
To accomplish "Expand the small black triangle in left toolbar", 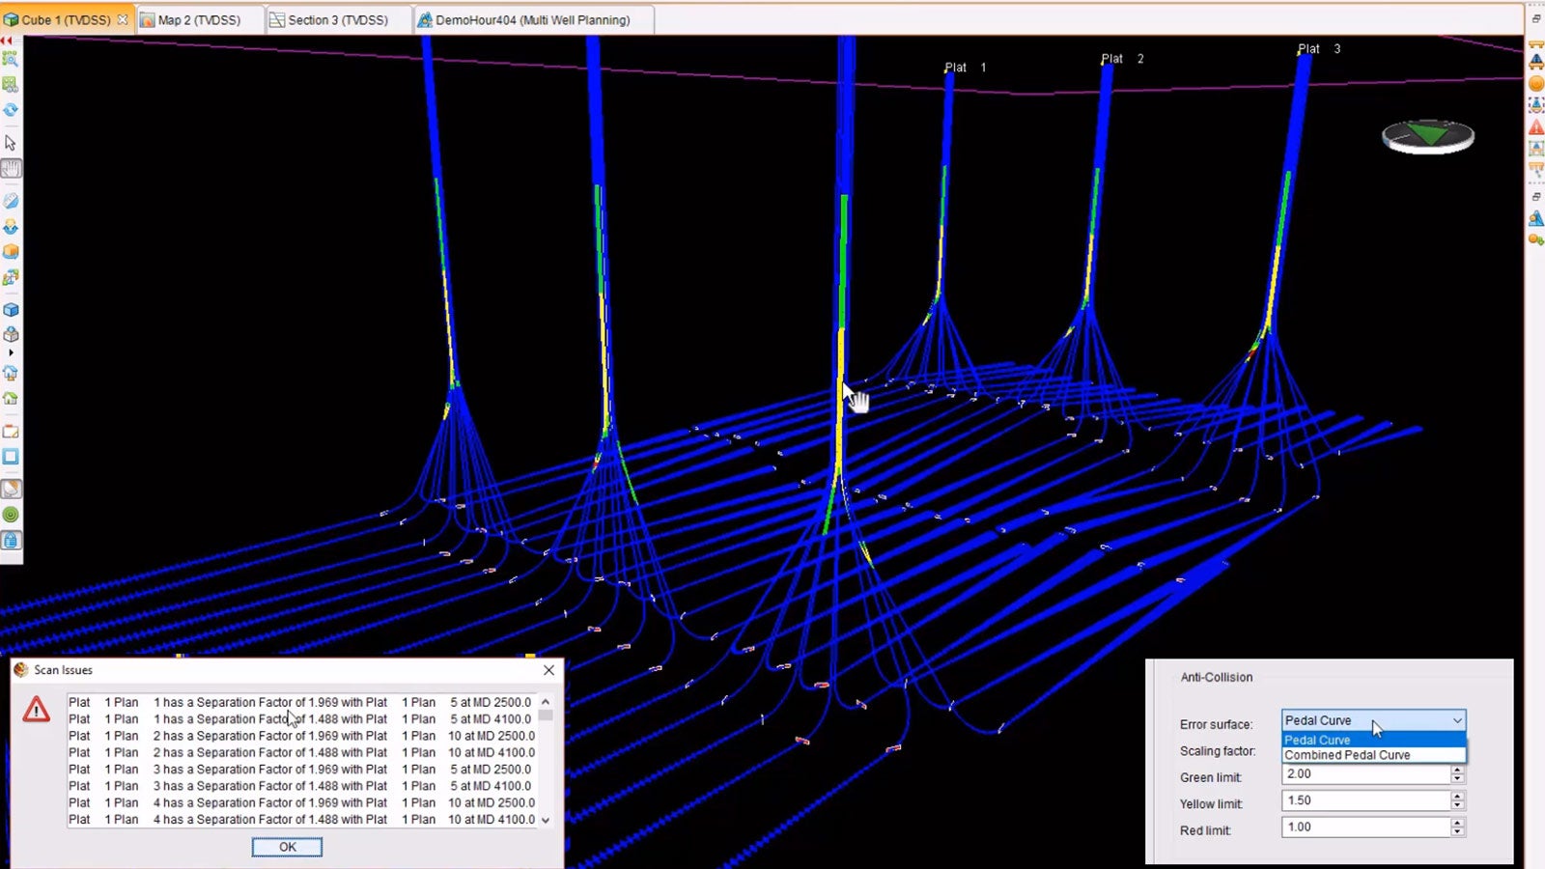I will (x=11, y=353).
